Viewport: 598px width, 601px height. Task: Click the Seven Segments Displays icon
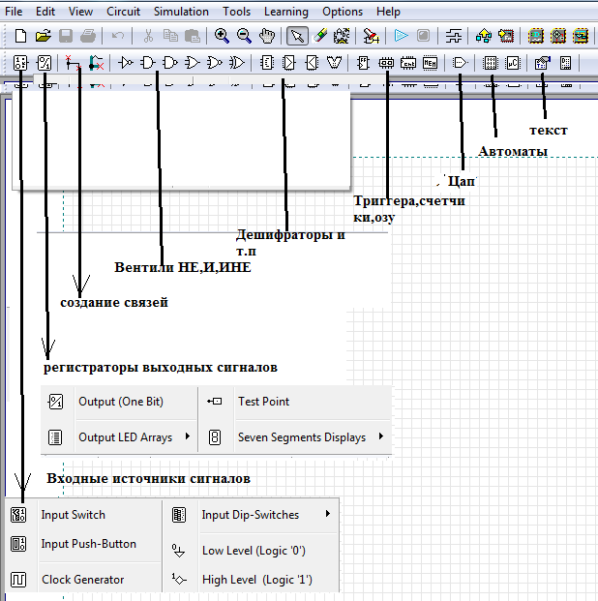pyautogui.click(x=215, y=436)
